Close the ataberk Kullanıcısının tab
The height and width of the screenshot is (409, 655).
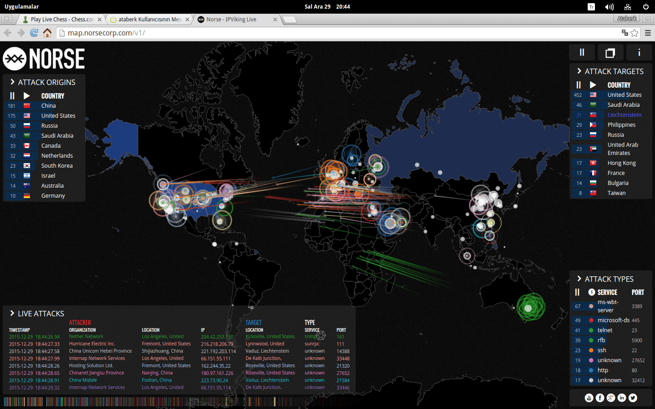[x=187, y=20]
